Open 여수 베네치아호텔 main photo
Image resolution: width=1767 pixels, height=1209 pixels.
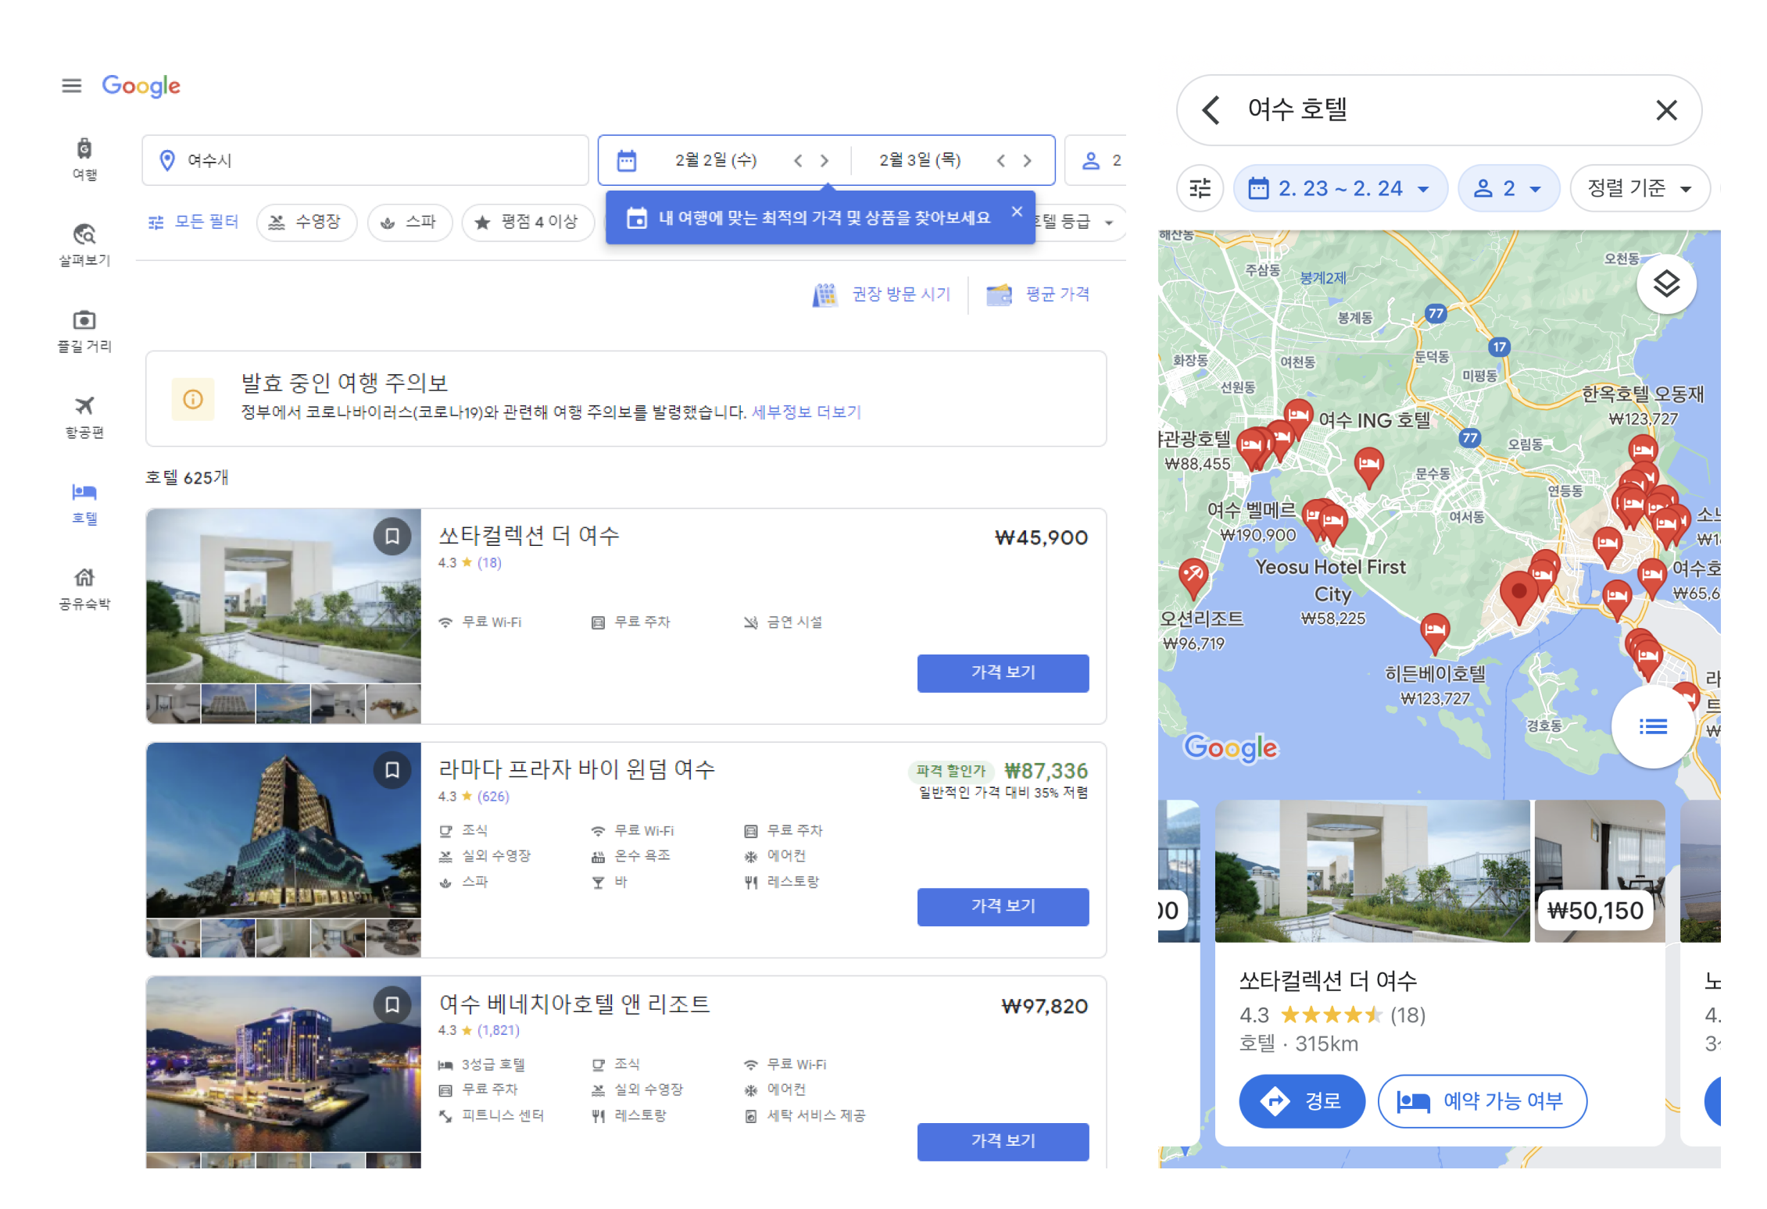coord(283,1064)
